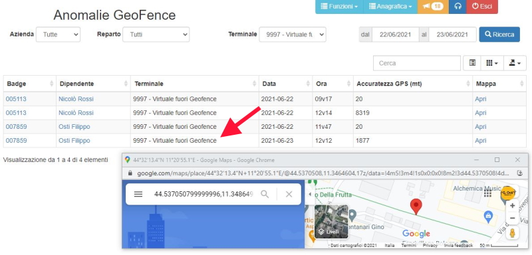This screenshot has height=255, width=532.
Task: Click Invia feedback on the map footer
Action: 458,245
